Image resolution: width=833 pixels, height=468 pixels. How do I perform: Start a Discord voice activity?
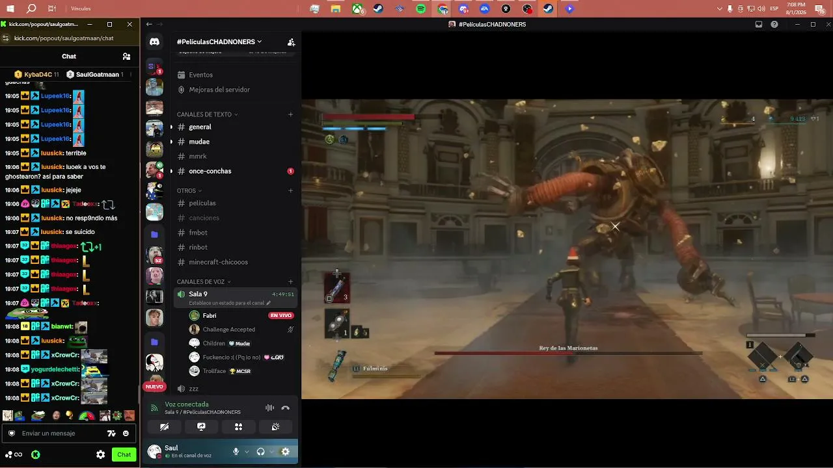(x=238, y=427)
